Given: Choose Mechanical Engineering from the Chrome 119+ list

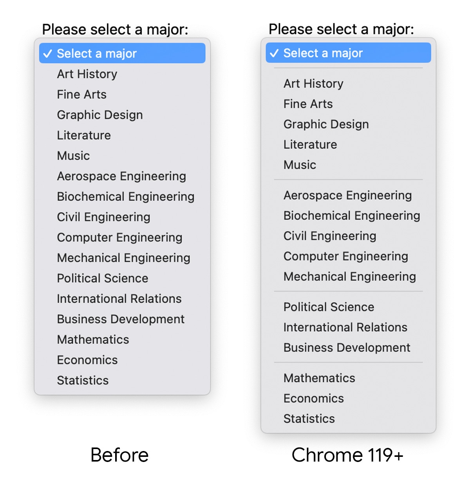Looking at the screenshot, I should pos(349,277).
